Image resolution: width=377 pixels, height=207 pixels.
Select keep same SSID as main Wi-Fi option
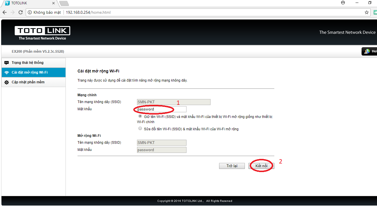[x=140, y=116]
